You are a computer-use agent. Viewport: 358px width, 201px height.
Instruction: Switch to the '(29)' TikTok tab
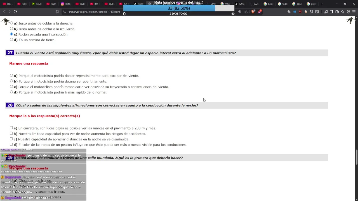click(x=240, y=4)
